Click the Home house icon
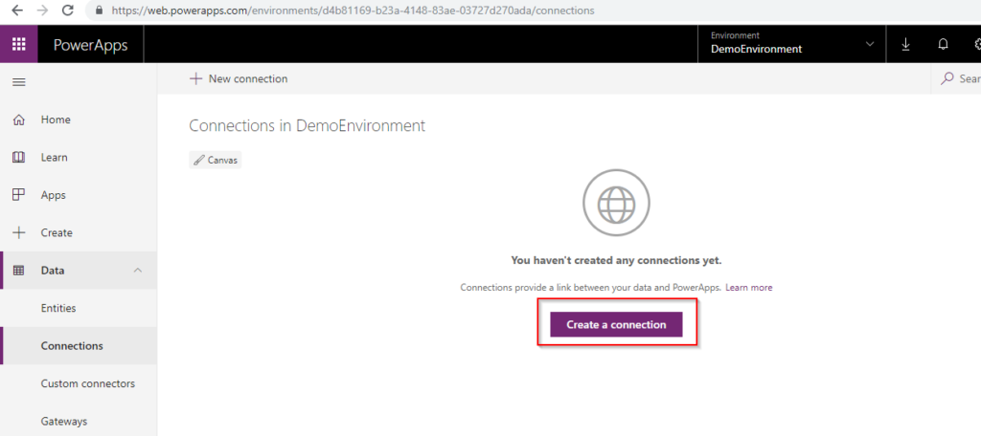 19,120
